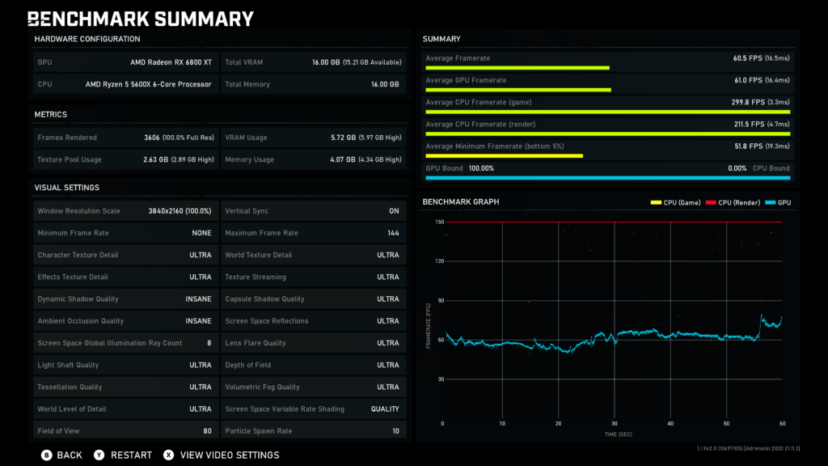Select Light Shaft Quality row

[125, 365]
